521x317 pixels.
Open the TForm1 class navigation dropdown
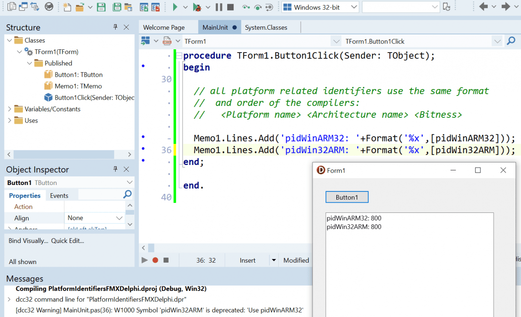[336, 42]
